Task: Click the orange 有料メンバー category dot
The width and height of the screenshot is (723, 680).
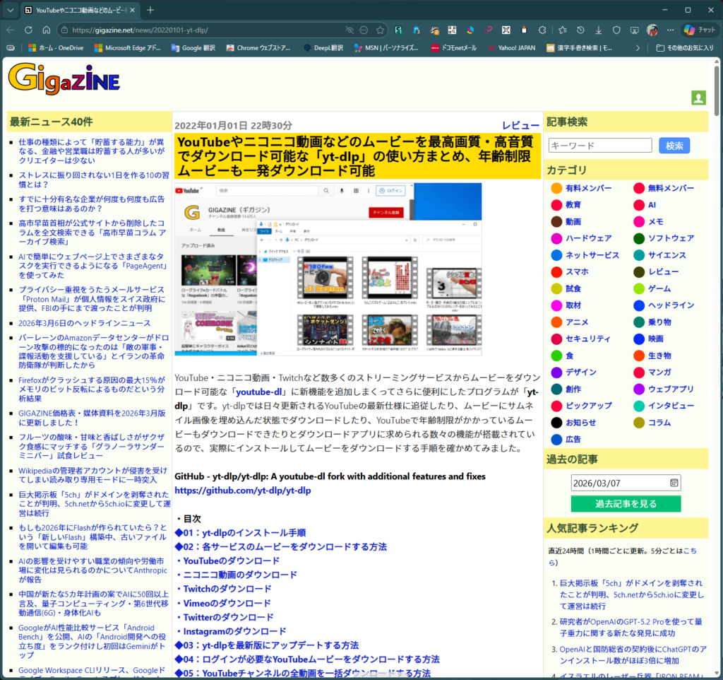Action: pos(556,188)
